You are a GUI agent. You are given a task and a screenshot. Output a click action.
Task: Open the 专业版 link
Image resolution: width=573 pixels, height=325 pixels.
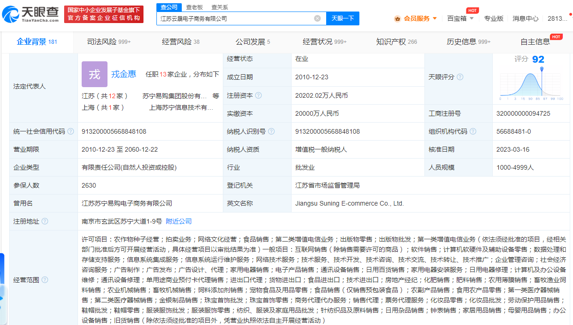[494, 18]
